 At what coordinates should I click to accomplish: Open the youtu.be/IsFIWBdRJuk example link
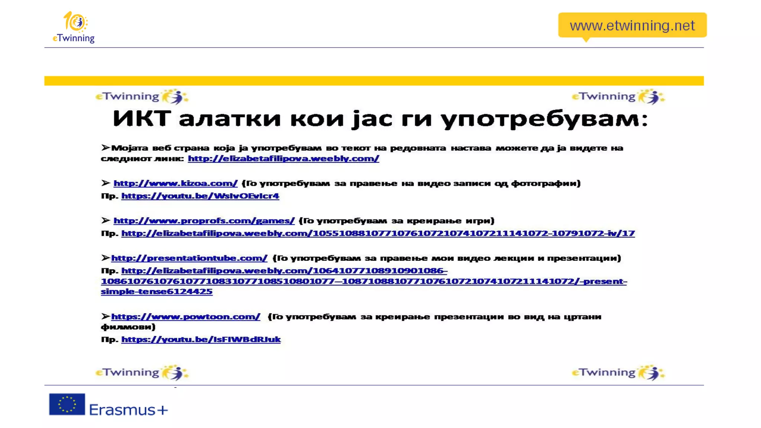201,339
